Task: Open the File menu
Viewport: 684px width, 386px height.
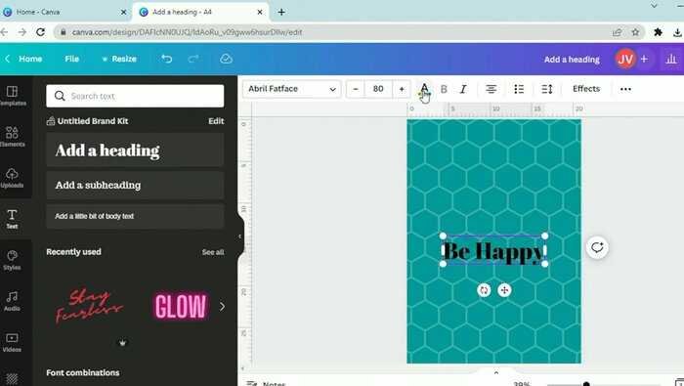Action: coord(71,59)
